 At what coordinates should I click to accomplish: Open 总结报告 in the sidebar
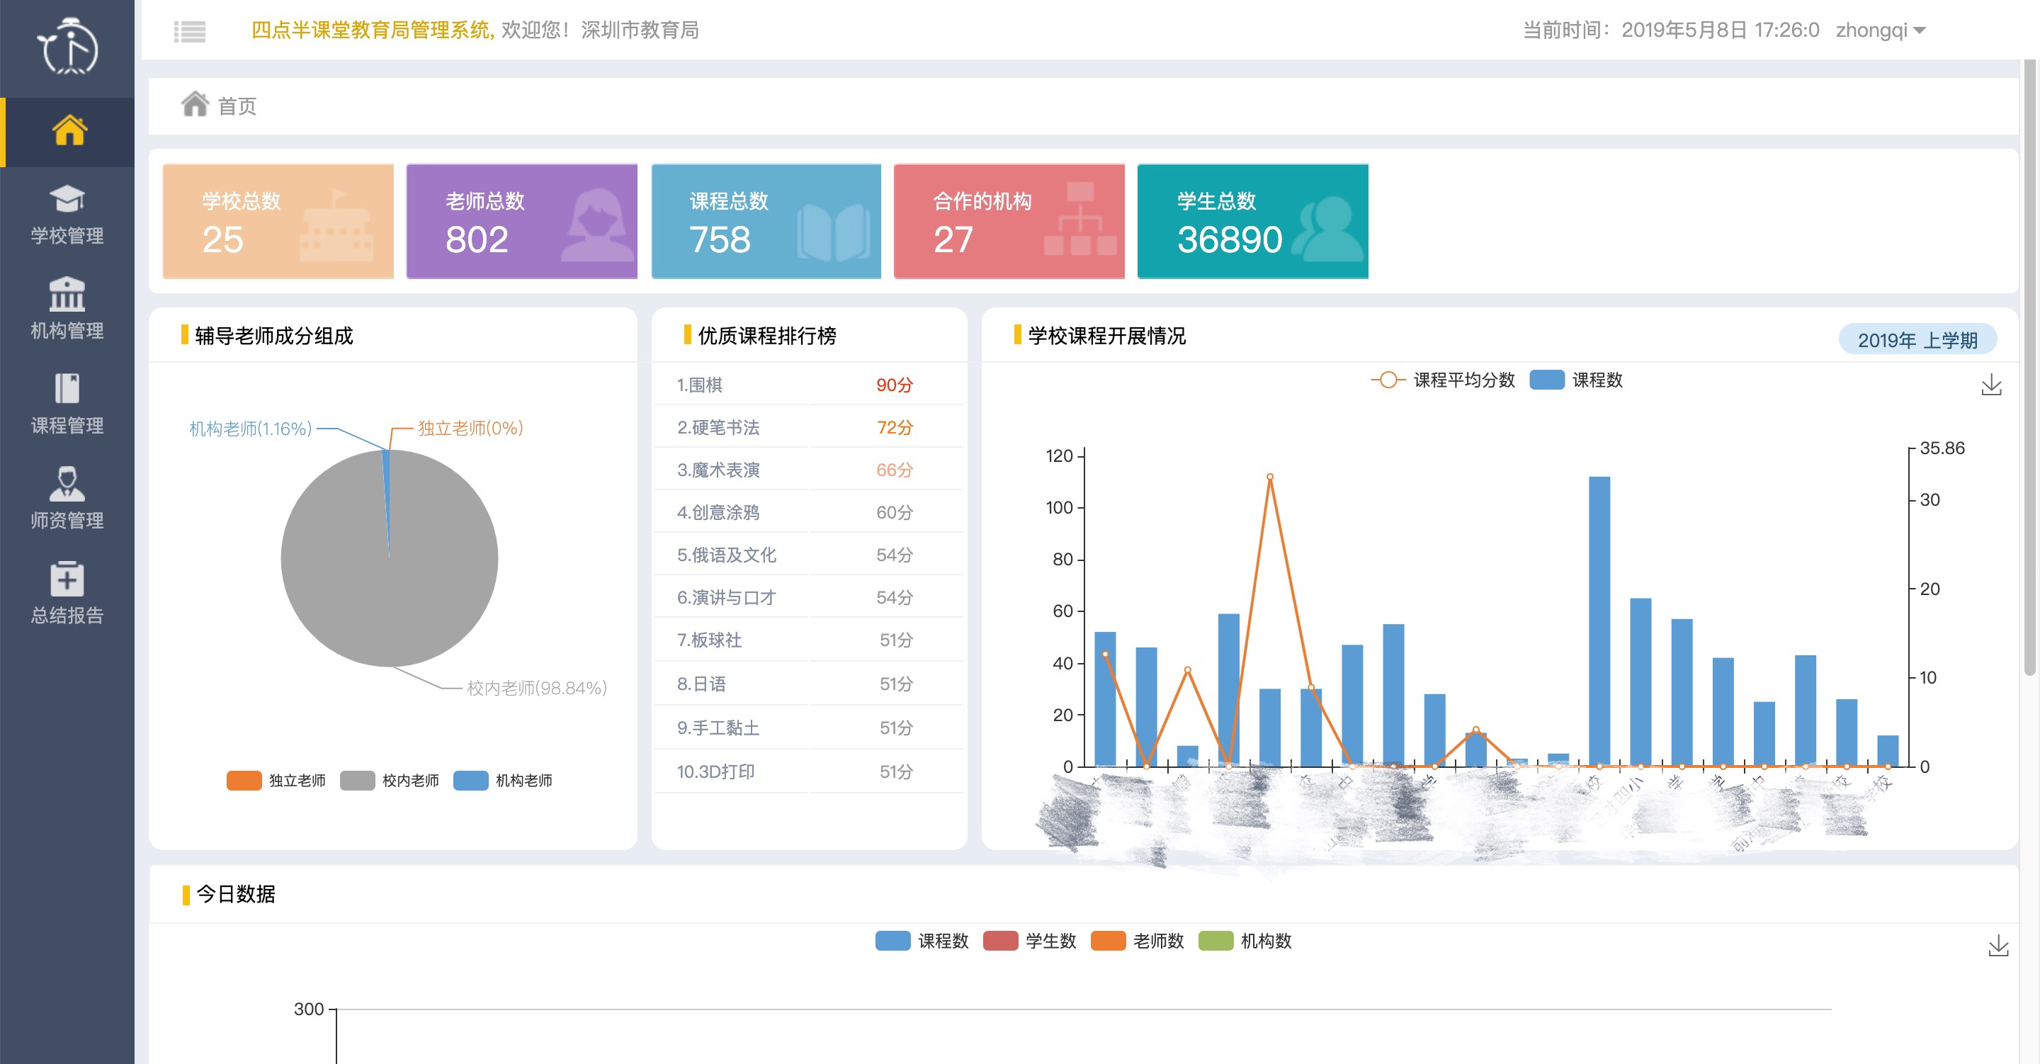(x=67, y=594)
